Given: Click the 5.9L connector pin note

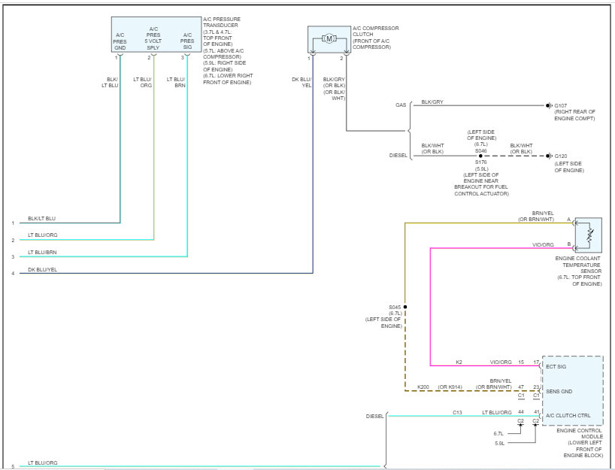Looking at the screenshot, I should pyautogui.click(x=500, y=444).
